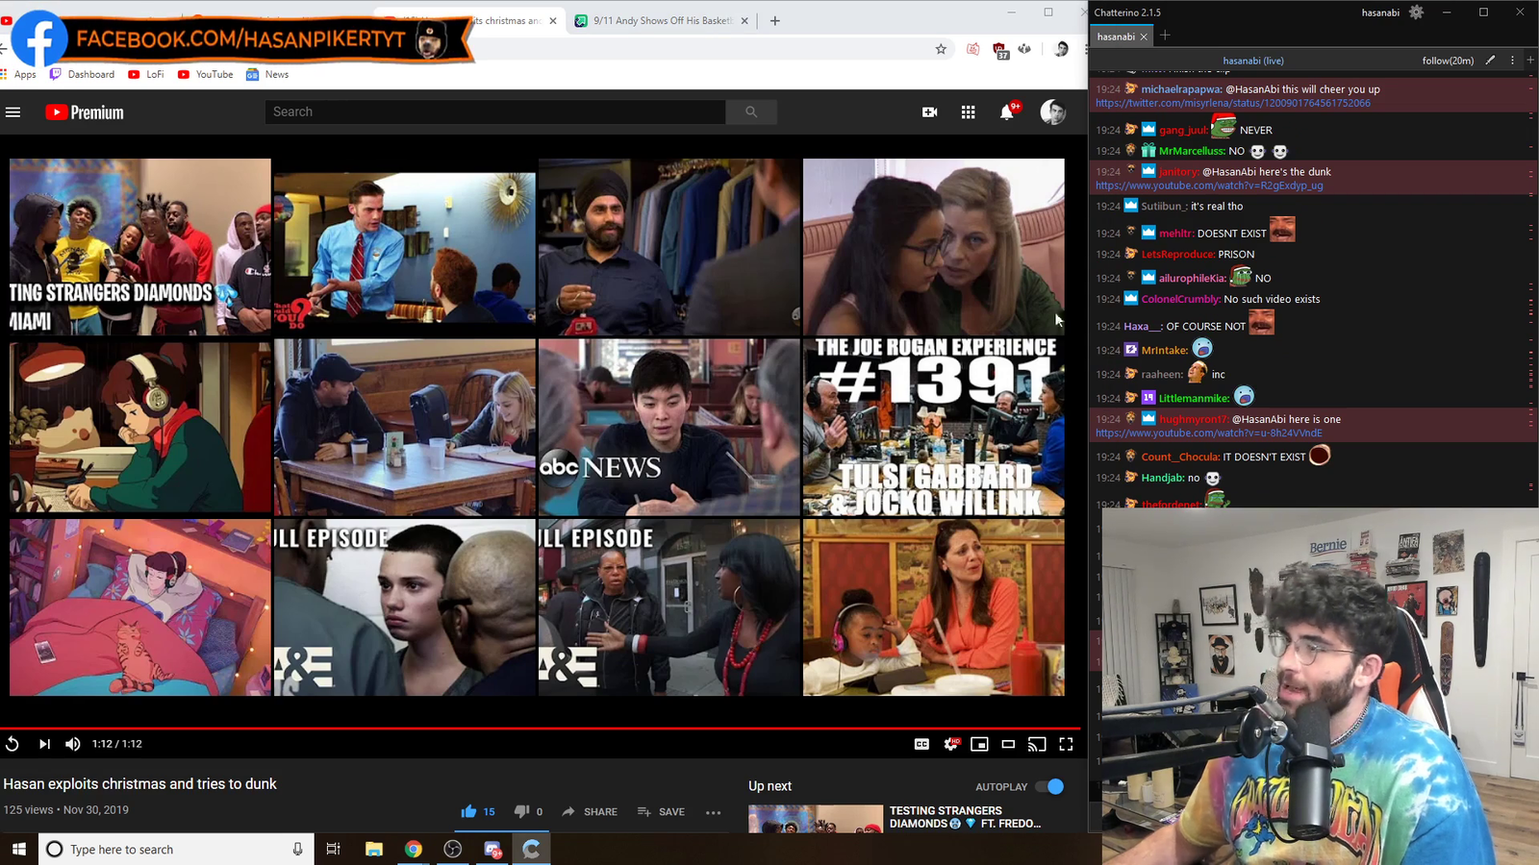Open hughmyron17's YouTube link in chat
This screenshot has height=865, width=1539.
tap(1209, 433)
